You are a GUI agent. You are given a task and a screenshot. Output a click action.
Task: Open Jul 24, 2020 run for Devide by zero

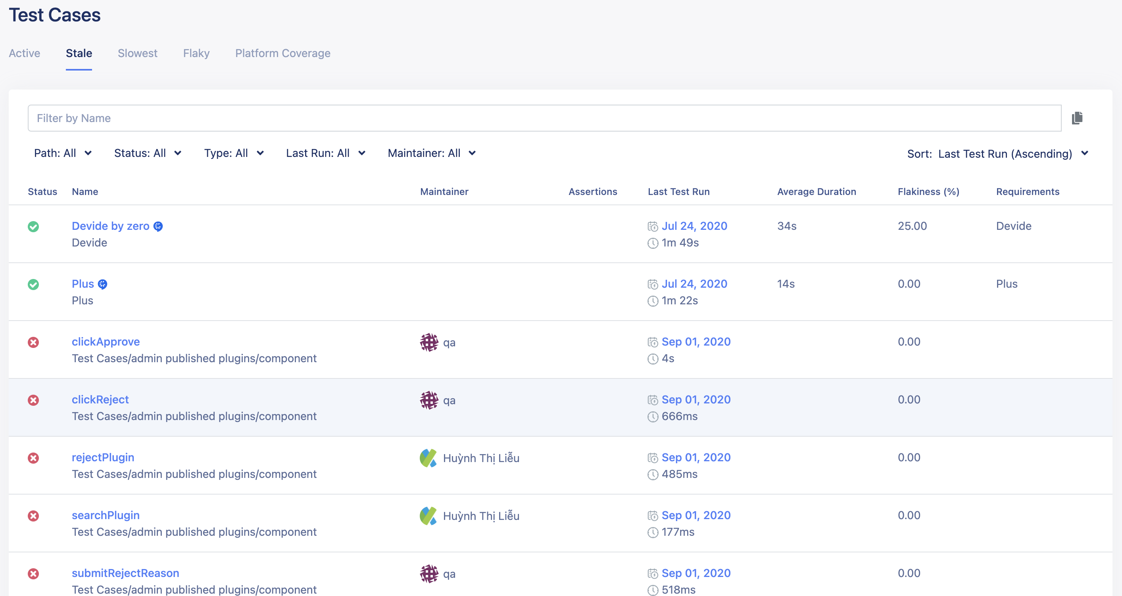pyautogui.click(x=694, y=226)
